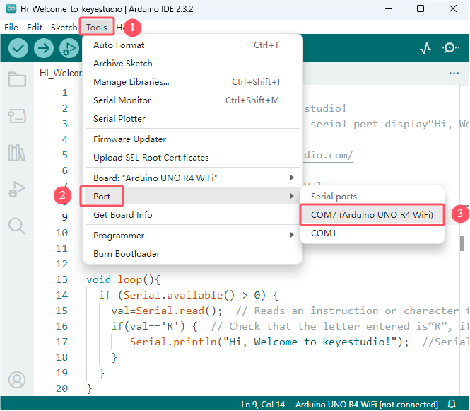
Task: Open the Sketchbook folder sidebar icon
Action: 17,79
